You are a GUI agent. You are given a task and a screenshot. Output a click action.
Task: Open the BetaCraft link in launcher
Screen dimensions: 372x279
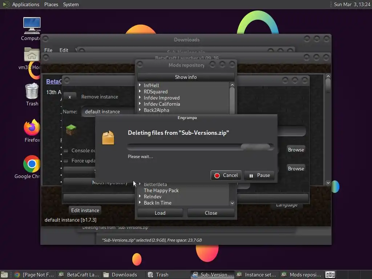[54, 81]
